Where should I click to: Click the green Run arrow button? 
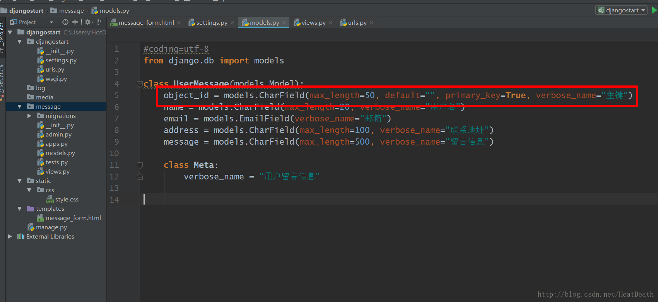[x=654, y=10]
